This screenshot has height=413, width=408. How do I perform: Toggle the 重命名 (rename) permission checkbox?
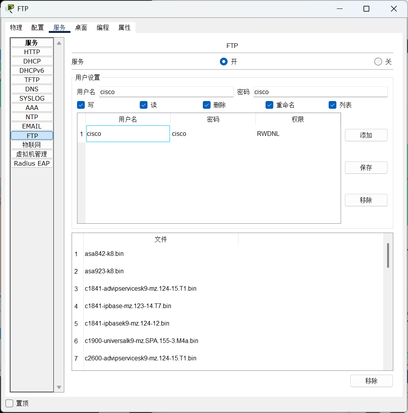coord(269,105)
